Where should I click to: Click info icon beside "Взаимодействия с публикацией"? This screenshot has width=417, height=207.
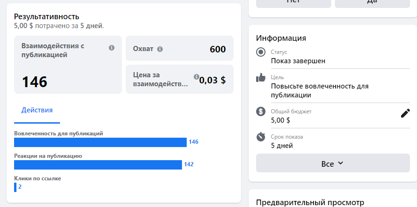pyautogui.click(x=112, y=48)
